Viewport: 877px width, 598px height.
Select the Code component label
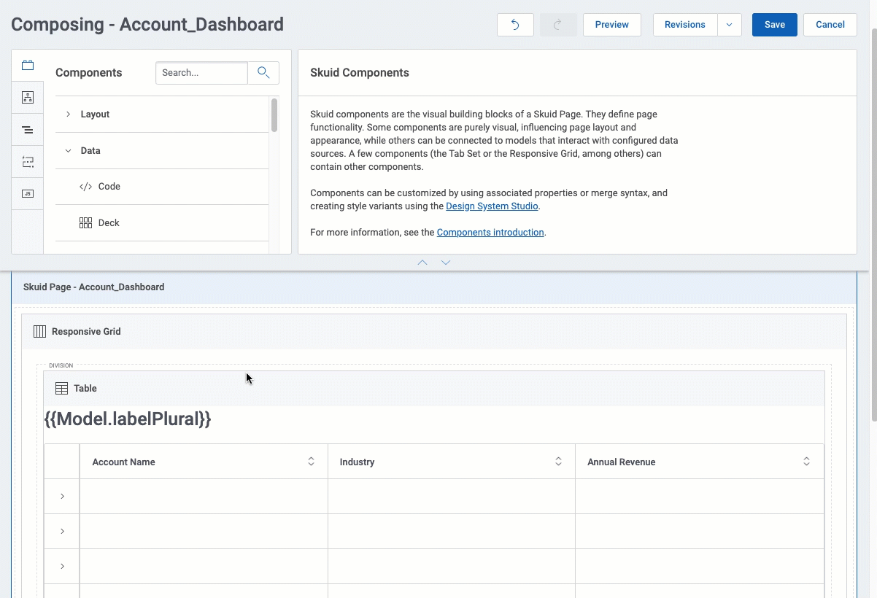(109, 187)
